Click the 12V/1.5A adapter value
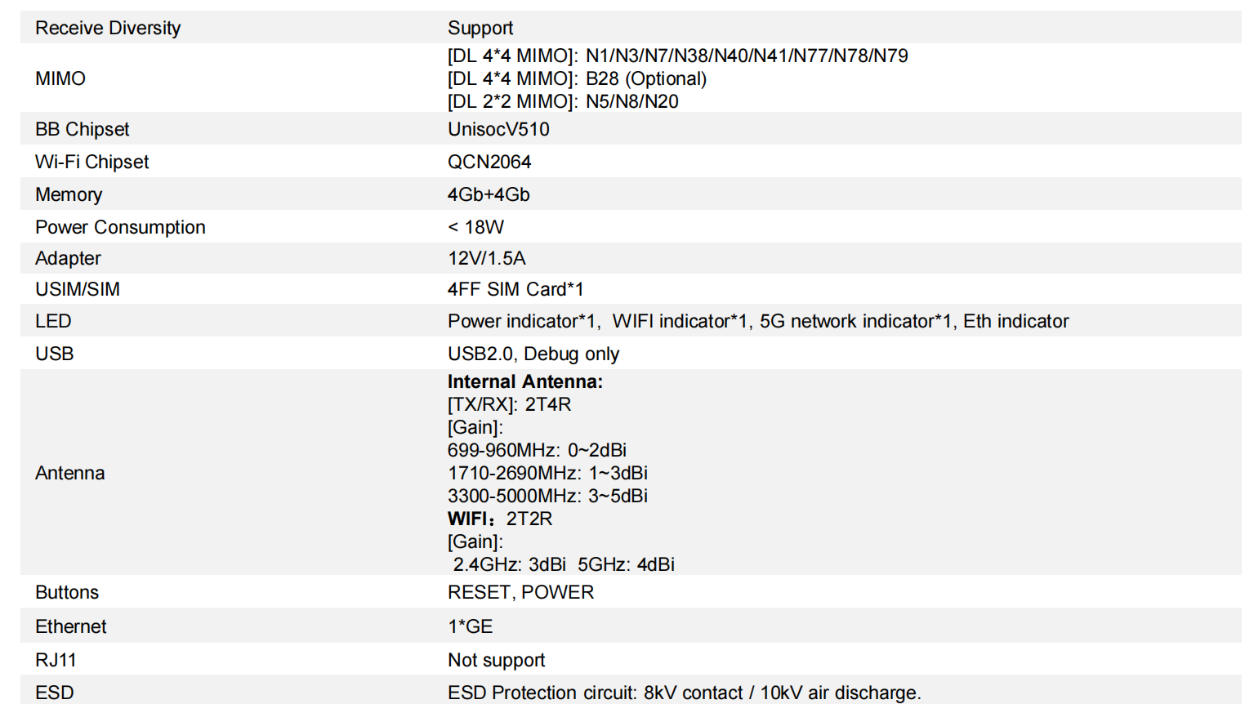The width and height of the screenshot is (1245, 704). click(x=486, y=258)
